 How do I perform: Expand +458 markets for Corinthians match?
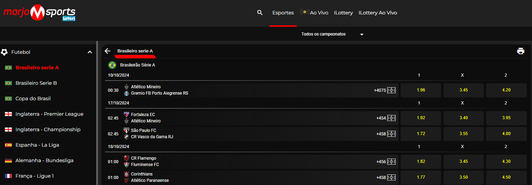(x=381, y=177)
